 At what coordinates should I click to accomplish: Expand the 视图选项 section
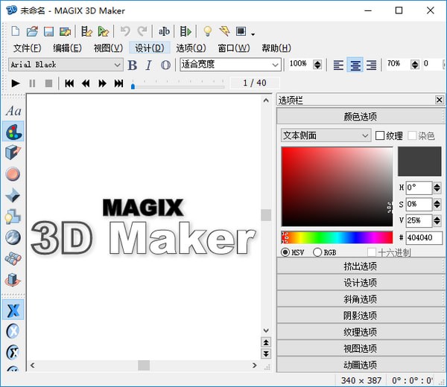coord(360,348)
